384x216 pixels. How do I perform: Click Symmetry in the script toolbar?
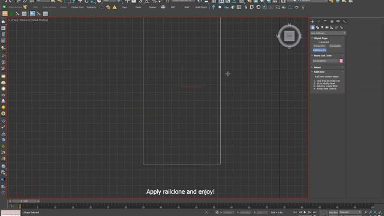click(91, 7)
